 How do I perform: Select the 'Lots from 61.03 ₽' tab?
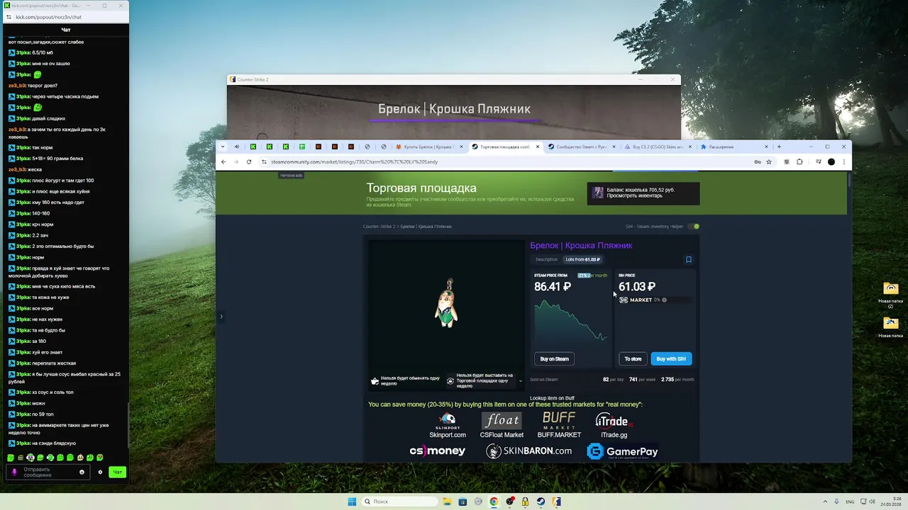click(582, 260)
